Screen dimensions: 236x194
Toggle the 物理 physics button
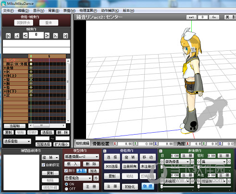pyautogui.click(x=148, y=186)
